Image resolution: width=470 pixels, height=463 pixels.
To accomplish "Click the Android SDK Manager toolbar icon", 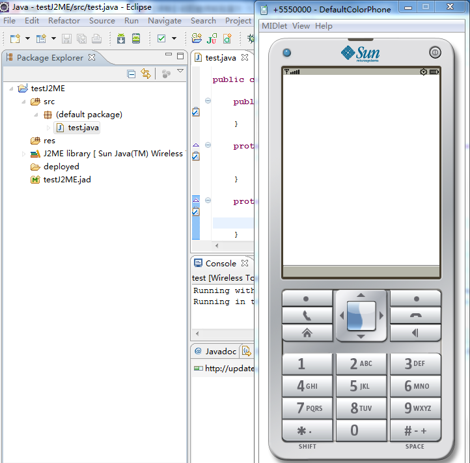I will [121, 39].
